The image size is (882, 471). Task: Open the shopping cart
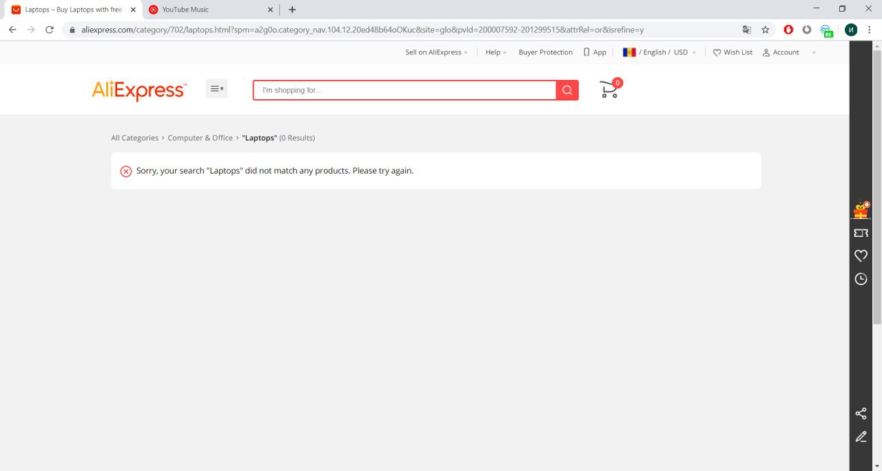610,89
